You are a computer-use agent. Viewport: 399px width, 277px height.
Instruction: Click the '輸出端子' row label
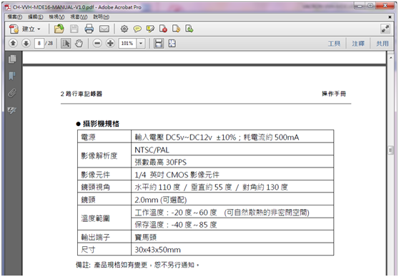(x=95, y=237)
